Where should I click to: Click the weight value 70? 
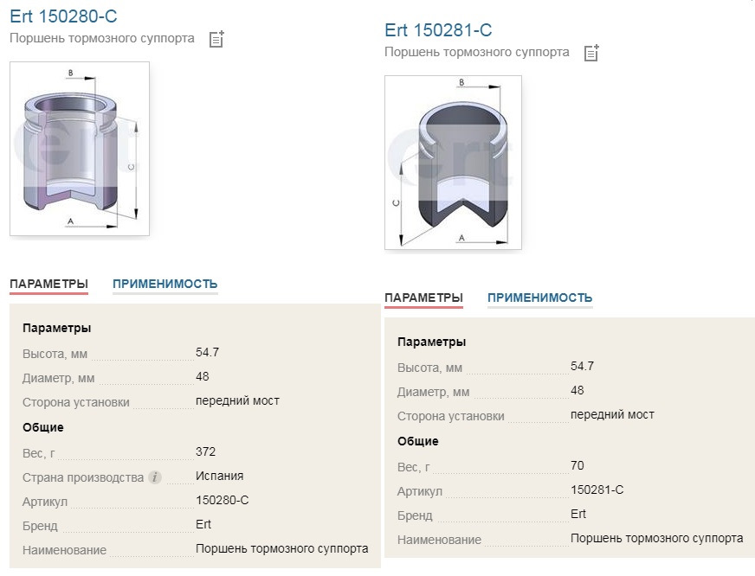click(578, 465)
